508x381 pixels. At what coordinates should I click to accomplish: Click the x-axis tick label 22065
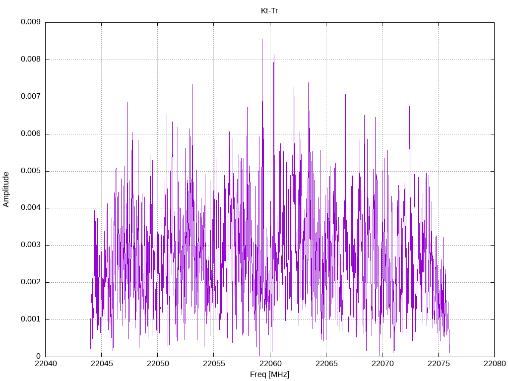[x=326, y=364]
